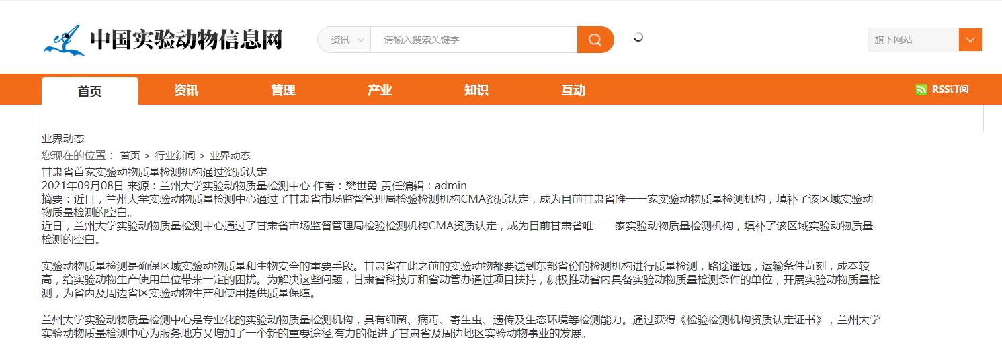1002x359 pixels.
Task: Open the 管理 navigation menu
Action: pos(283,90)
